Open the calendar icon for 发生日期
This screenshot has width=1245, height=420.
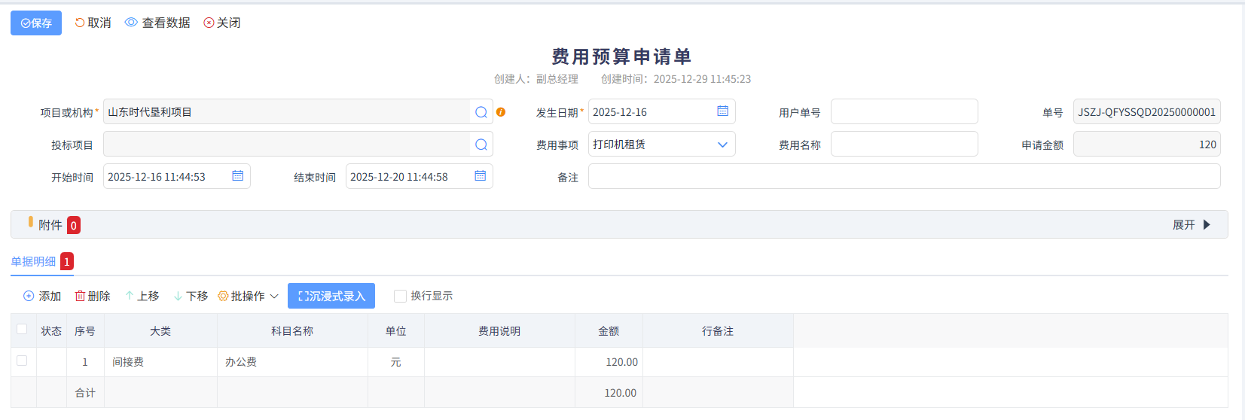pos(722,111)
